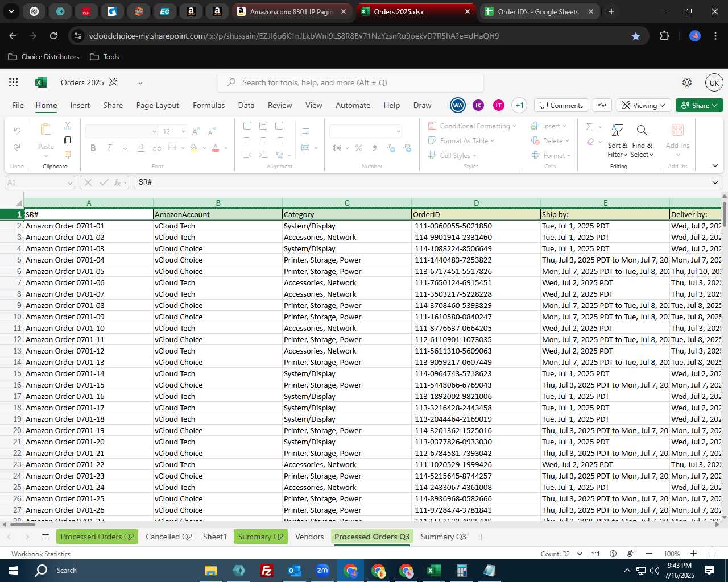The height and width of the screenshot is (582, 728).
Task: Click the tools search box
Action: [x=350, y=82]
